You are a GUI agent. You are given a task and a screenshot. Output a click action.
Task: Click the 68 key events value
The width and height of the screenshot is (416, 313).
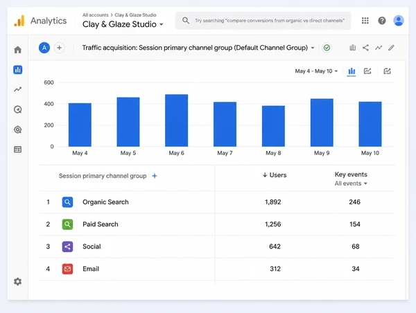(x=356, y=247)
